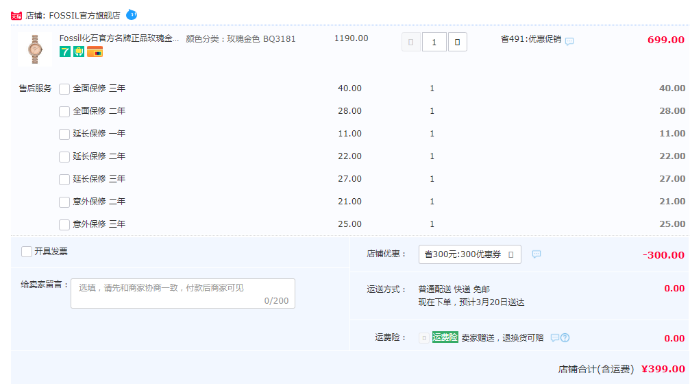Check the 延长保修 一年 option
The image size is (690, 384).
pyautogui.click(x=64, y=134)
